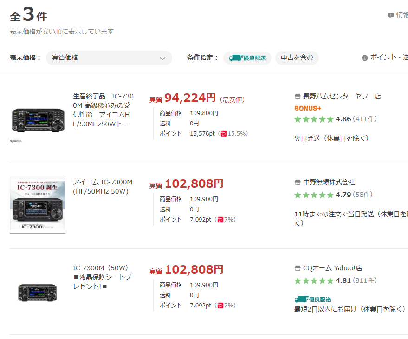The image size is (408, 339).
Task: Click 翌日発送（休業日を除く） shipping text
Action: 331,138
